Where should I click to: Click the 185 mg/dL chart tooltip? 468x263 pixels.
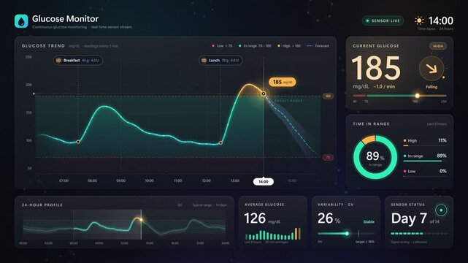tap(283, 82)
